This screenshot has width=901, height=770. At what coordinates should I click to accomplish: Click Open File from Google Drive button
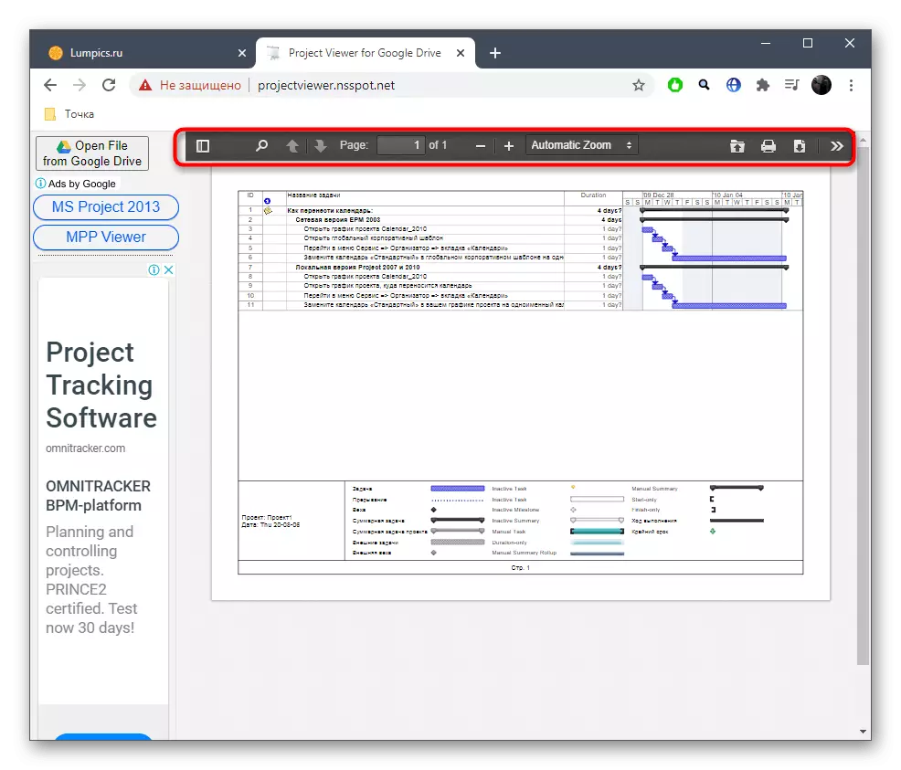[x=92, y=153]
